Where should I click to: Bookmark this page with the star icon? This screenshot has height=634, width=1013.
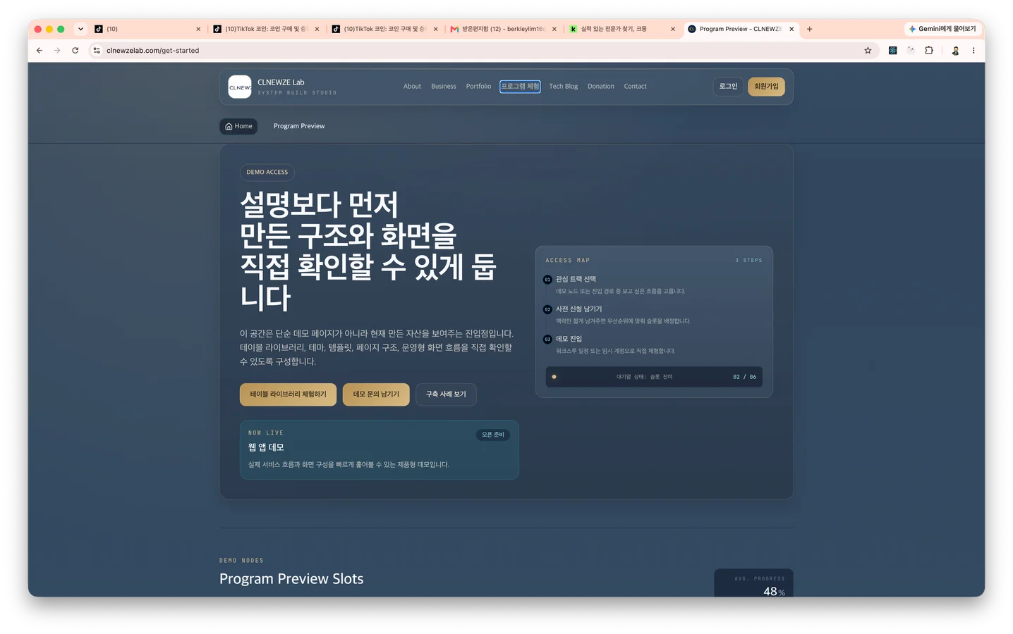pyautogui.click(x=868, y=51)
